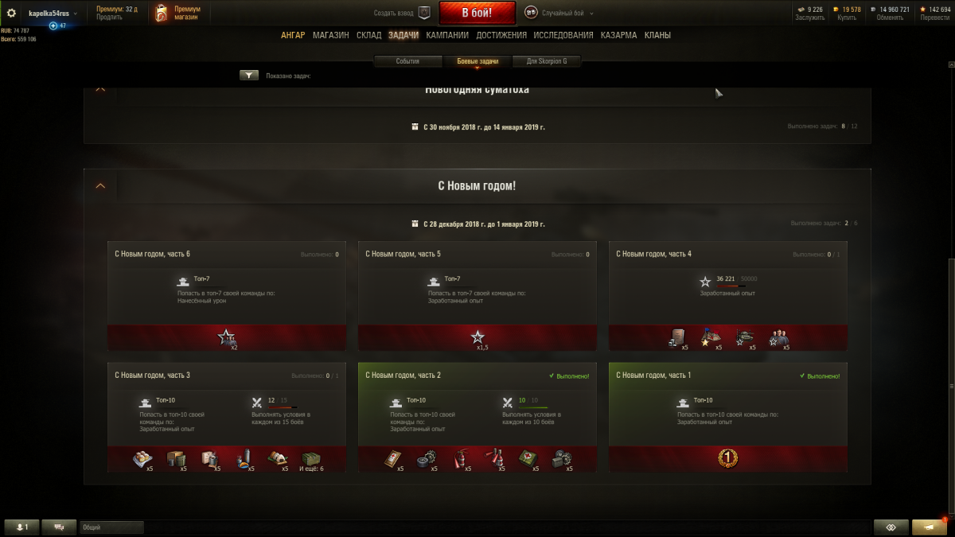Open notifications icon with red badge
The height and width of the screenshot is (537, 955).
pos(930,527)
